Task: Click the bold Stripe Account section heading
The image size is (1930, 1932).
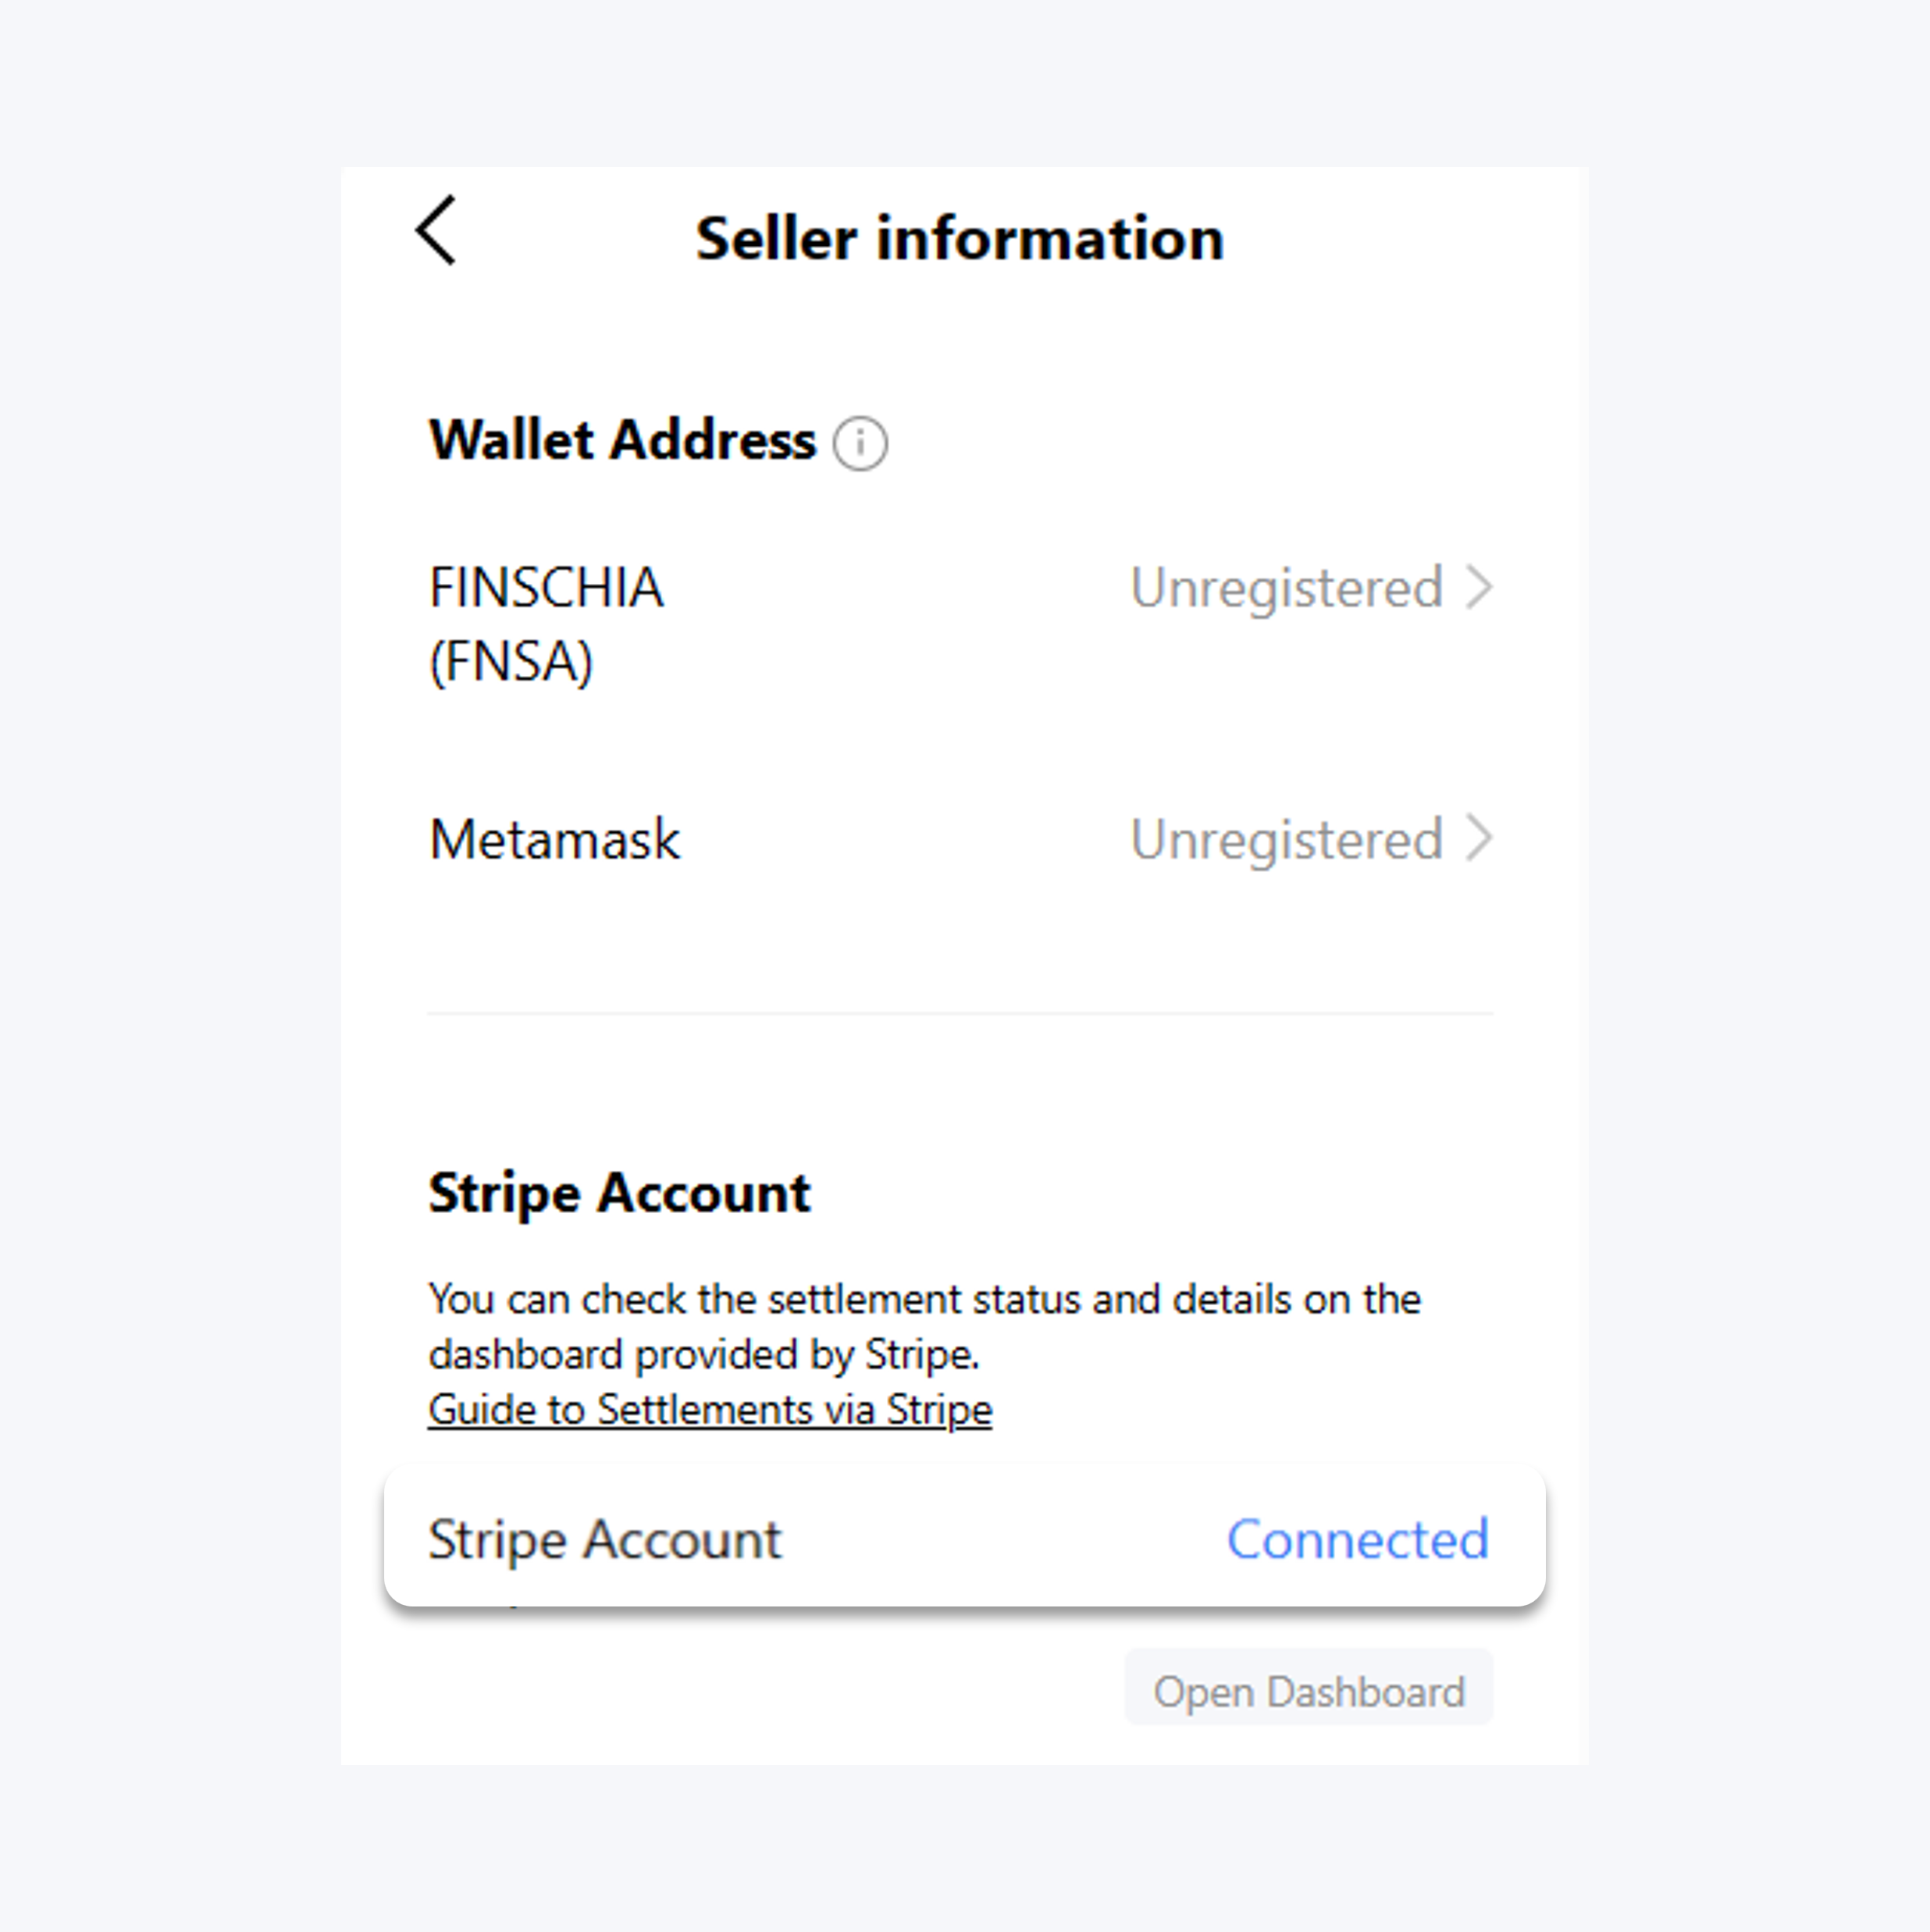Action: pyautogui.click(x=619, y=1192)
